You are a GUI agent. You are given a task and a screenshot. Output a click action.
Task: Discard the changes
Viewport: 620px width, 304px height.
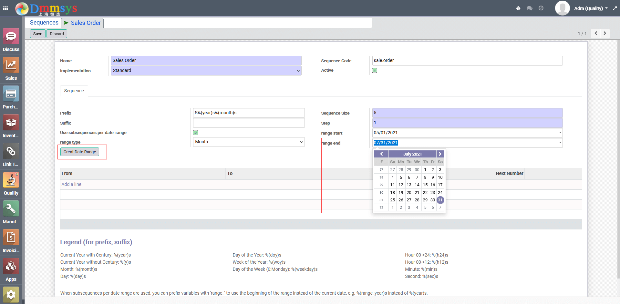(57, 34)
